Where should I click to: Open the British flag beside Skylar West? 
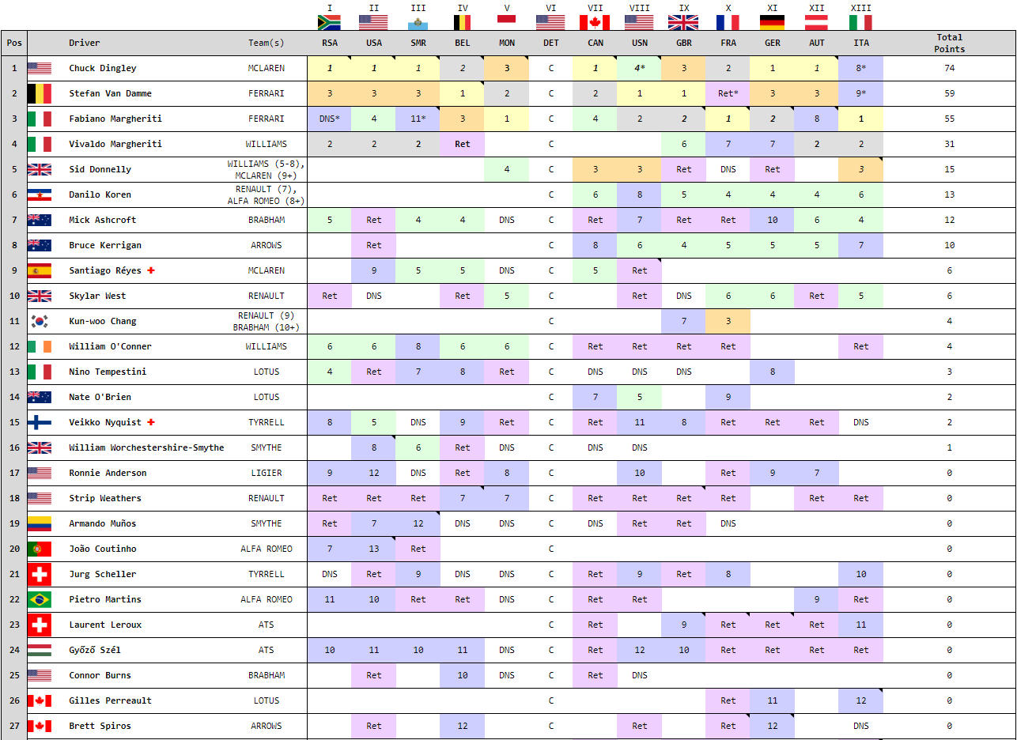[x=40, y=296]
